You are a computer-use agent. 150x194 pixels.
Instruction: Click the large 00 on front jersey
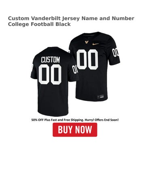(87, 59)
